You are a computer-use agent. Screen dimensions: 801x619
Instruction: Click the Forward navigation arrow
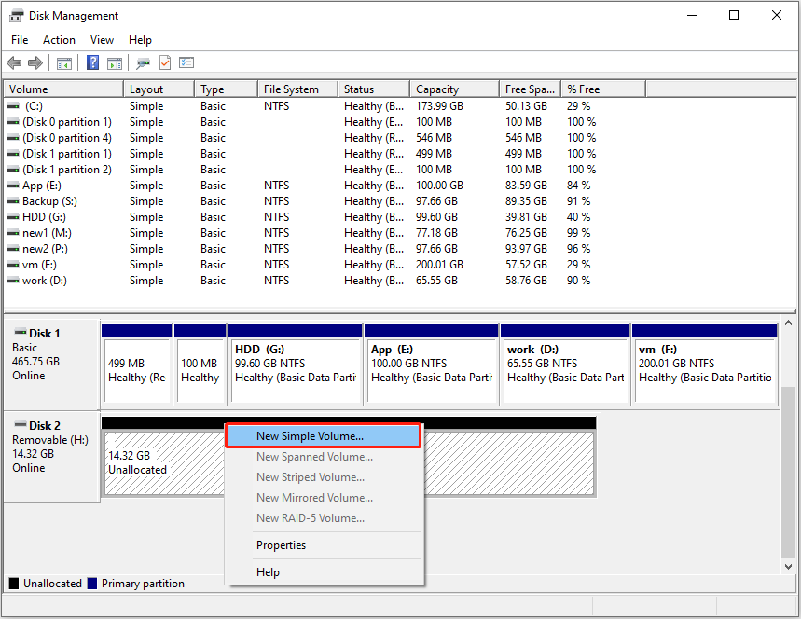pos(35,62)
